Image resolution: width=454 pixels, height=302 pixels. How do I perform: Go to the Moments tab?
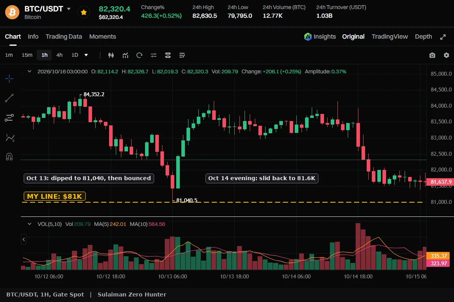point(102,37)
